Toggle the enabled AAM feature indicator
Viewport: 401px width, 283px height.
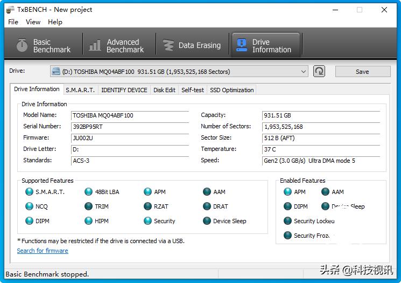[326, 192]
